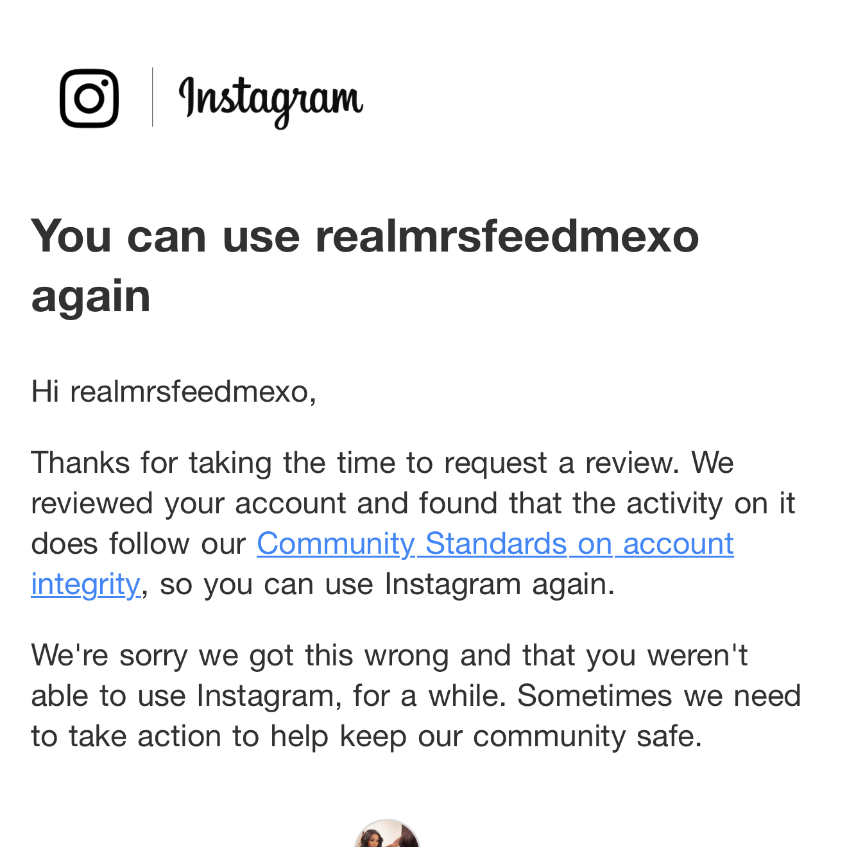Open the Community Standards on account link
Screen dimensions: 847x847
point(495,544)
